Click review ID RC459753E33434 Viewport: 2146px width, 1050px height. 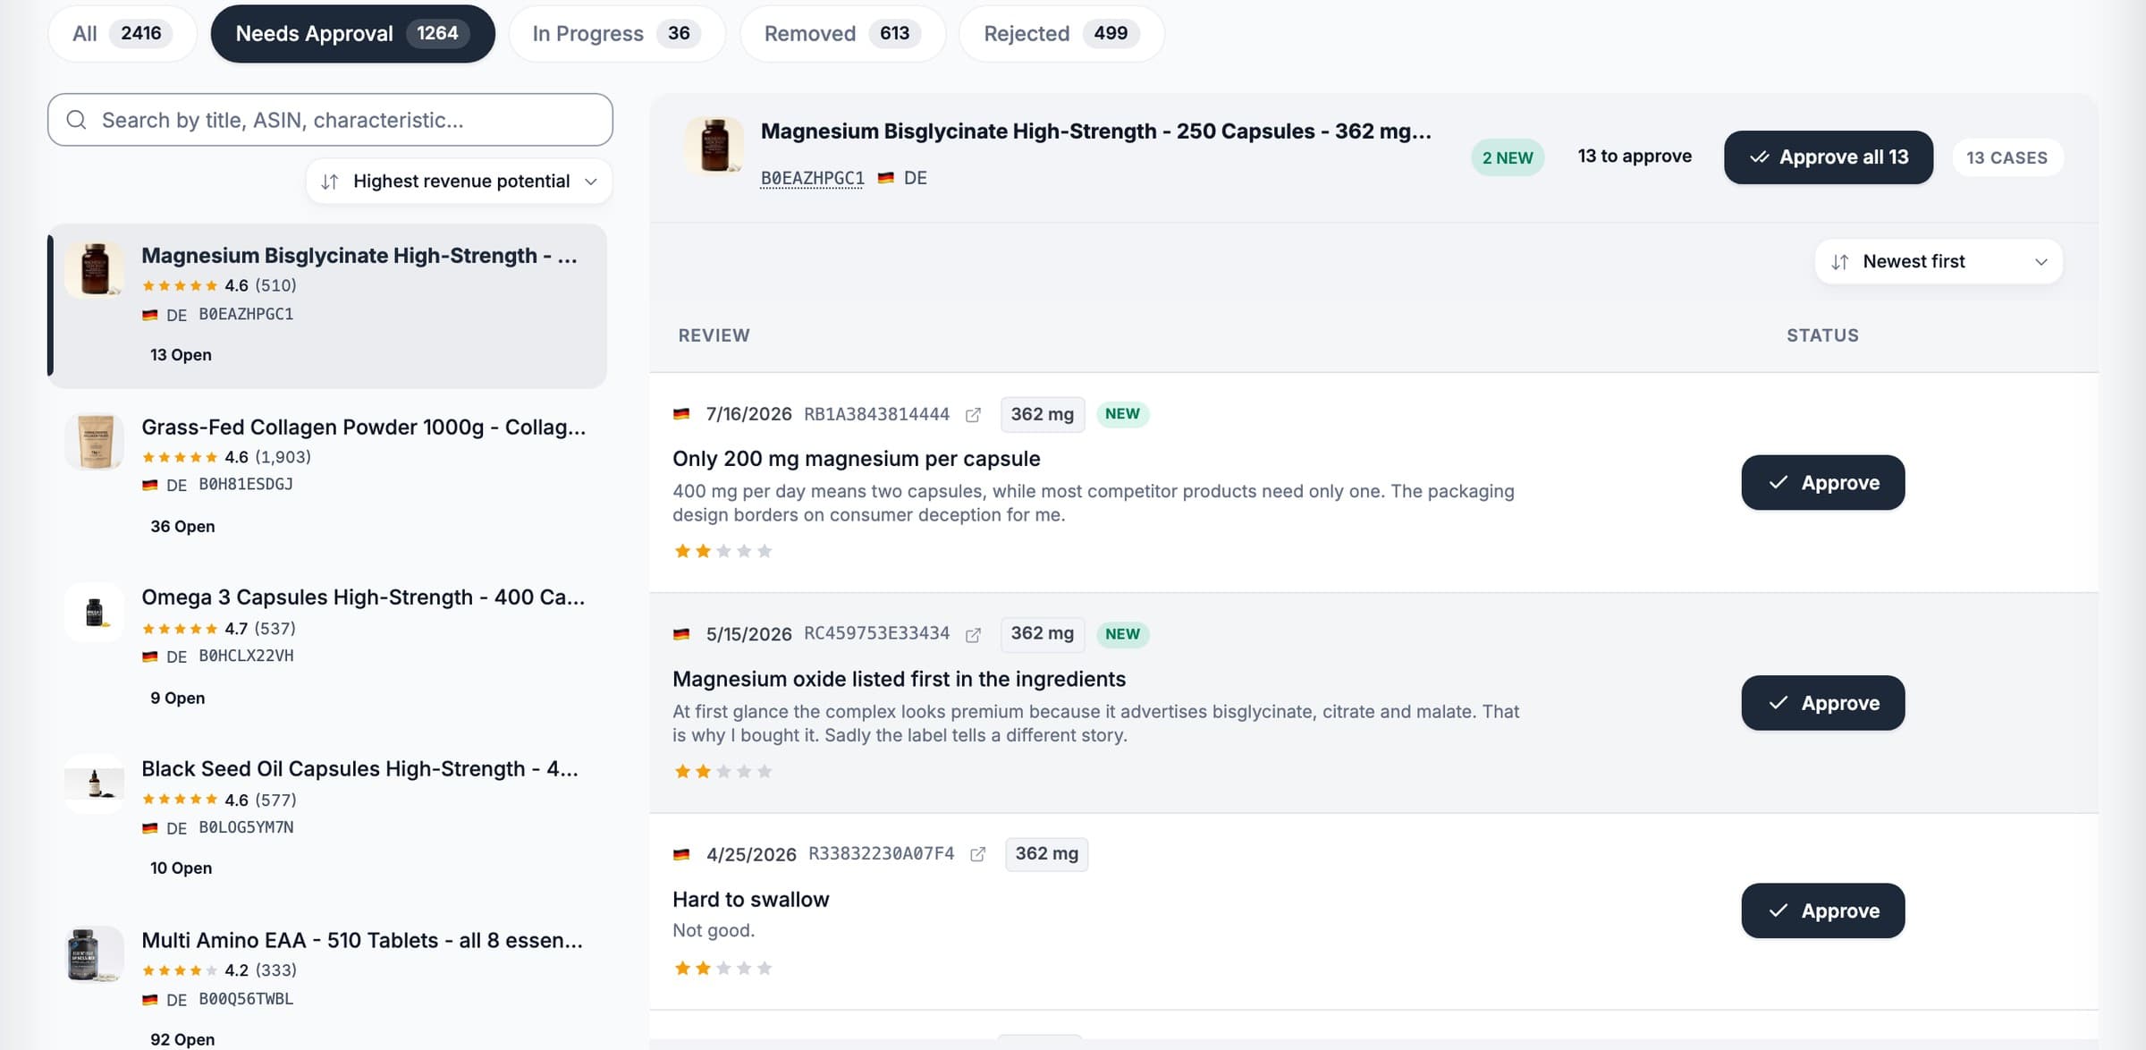(x=876, y=634)
